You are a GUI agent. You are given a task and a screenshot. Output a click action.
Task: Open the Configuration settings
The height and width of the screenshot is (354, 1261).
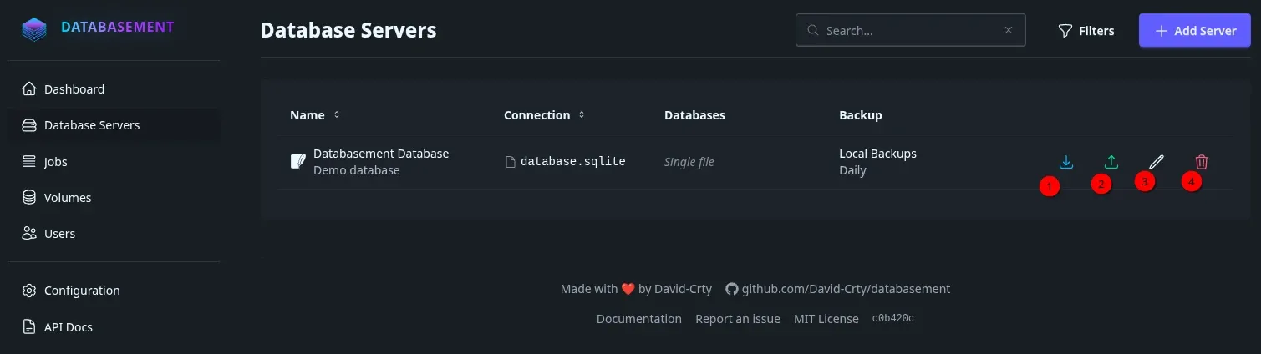[82, 291]
